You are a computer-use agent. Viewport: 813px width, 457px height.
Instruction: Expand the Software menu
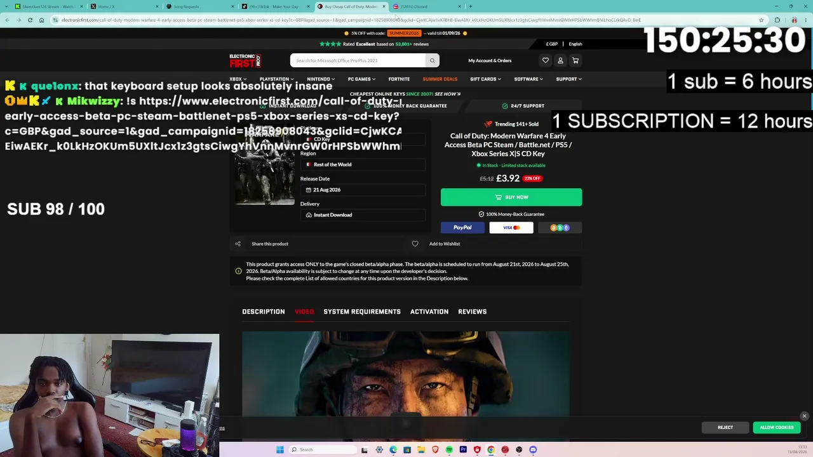[x=528, y=79]
